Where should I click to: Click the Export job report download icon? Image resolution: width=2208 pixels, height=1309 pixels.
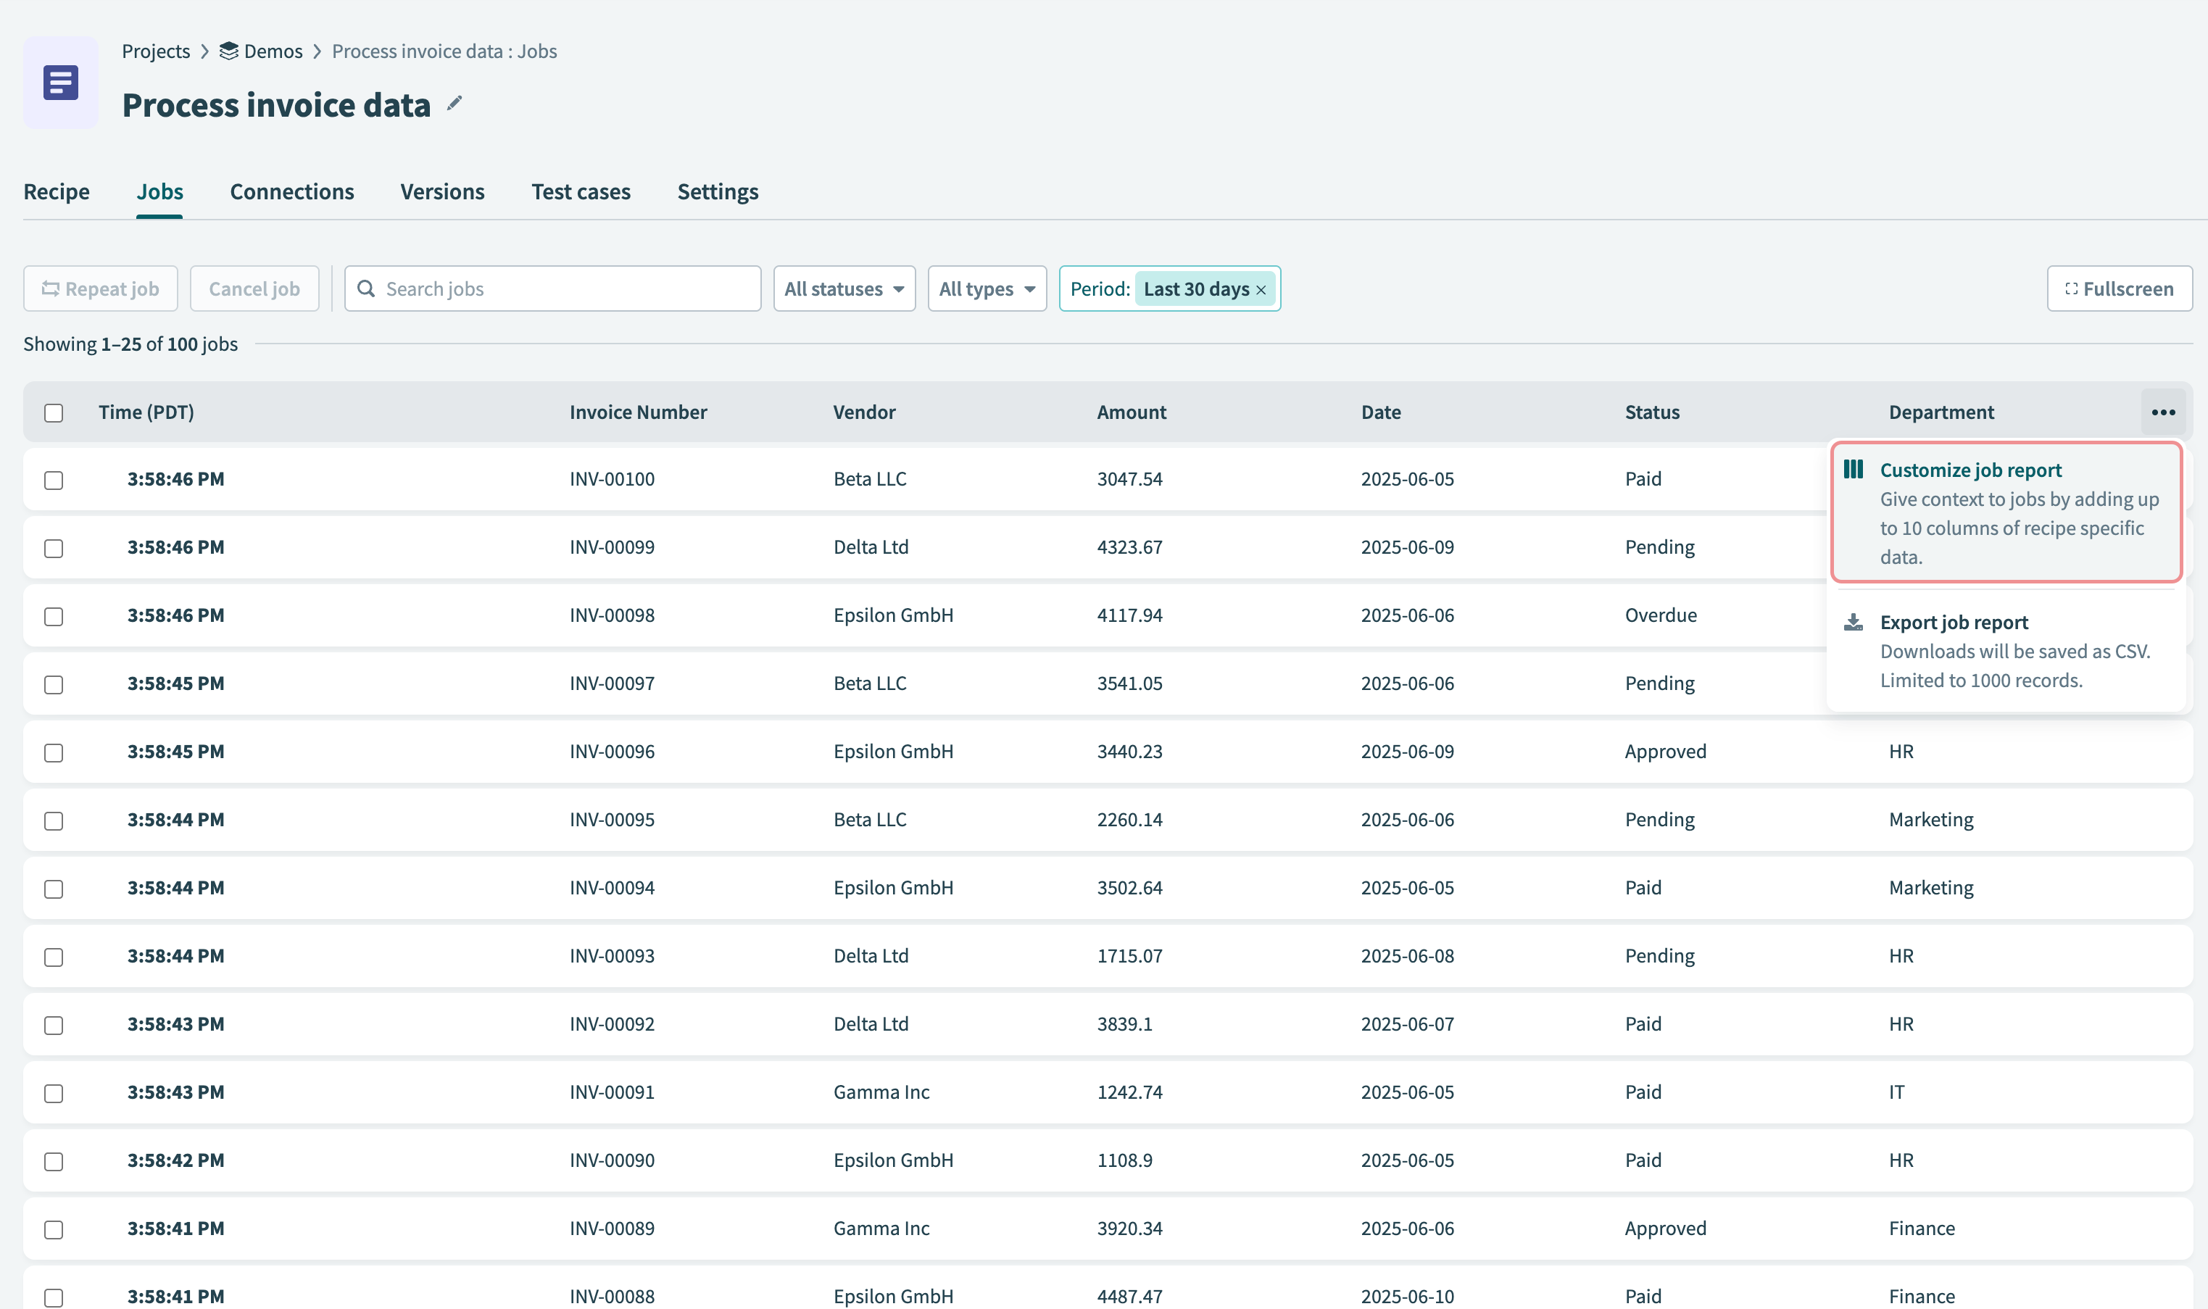(x=1854, y=623)
